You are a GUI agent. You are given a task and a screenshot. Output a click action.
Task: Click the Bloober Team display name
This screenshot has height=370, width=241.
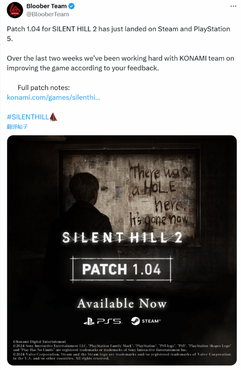pyautogui.click(x=46, y=6)
